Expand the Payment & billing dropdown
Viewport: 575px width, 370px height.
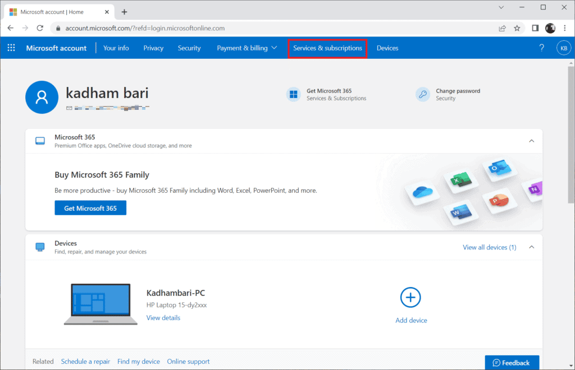point(247,48)
